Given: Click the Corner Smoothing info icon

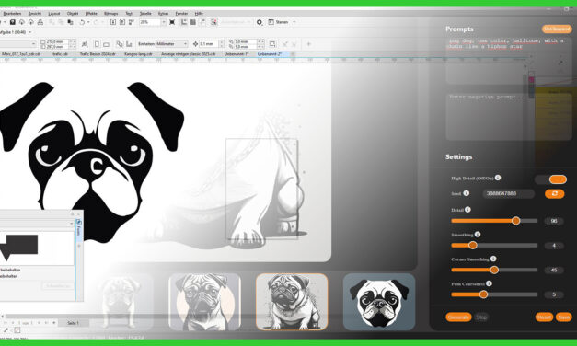Looking at the screenshot, I should (493, 259).
